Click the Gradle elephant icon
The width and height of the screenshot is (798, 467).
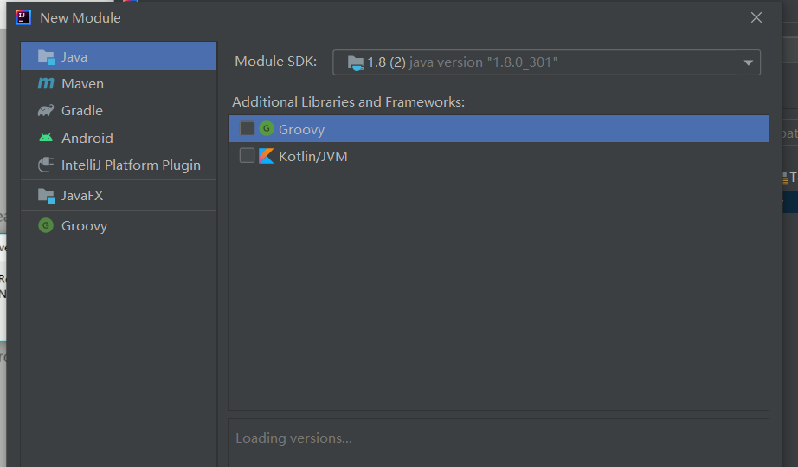(46, 111)
